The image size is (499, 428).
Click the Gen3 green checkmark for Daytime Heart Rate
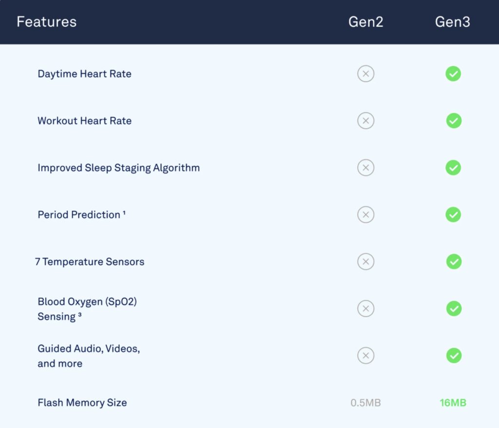coord(453,74)
